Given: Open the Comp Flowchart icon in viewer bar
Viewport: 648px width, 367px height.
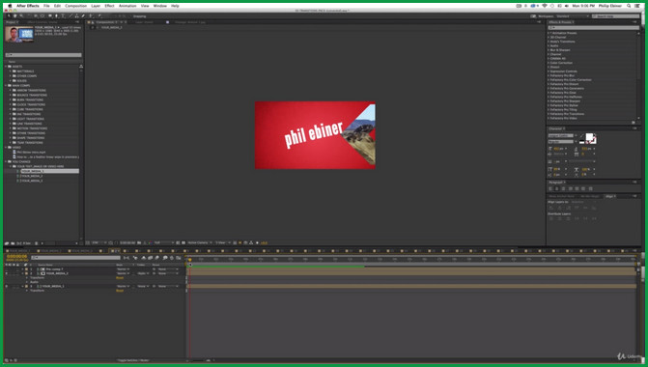Looking at the screenshot, I should point(250,242).
